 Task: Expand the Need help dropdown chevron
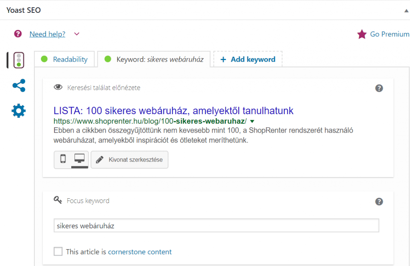click(x=76, y=34)
